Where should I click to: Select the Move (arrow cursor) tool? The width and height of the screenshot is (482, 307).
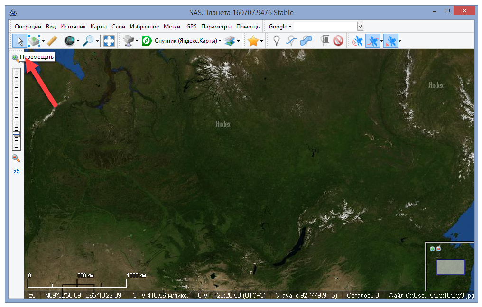click(x=19, y=41)
